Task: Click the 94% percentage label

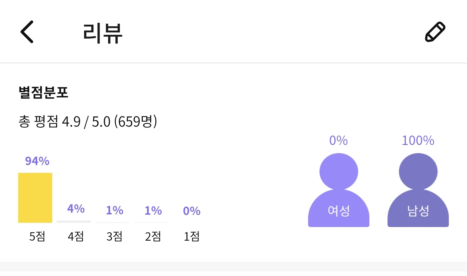Action: click(x=37, y=161)
